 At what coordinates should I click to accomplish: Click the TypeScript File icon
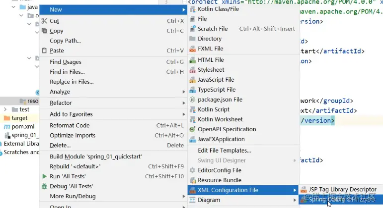[192, 90]
